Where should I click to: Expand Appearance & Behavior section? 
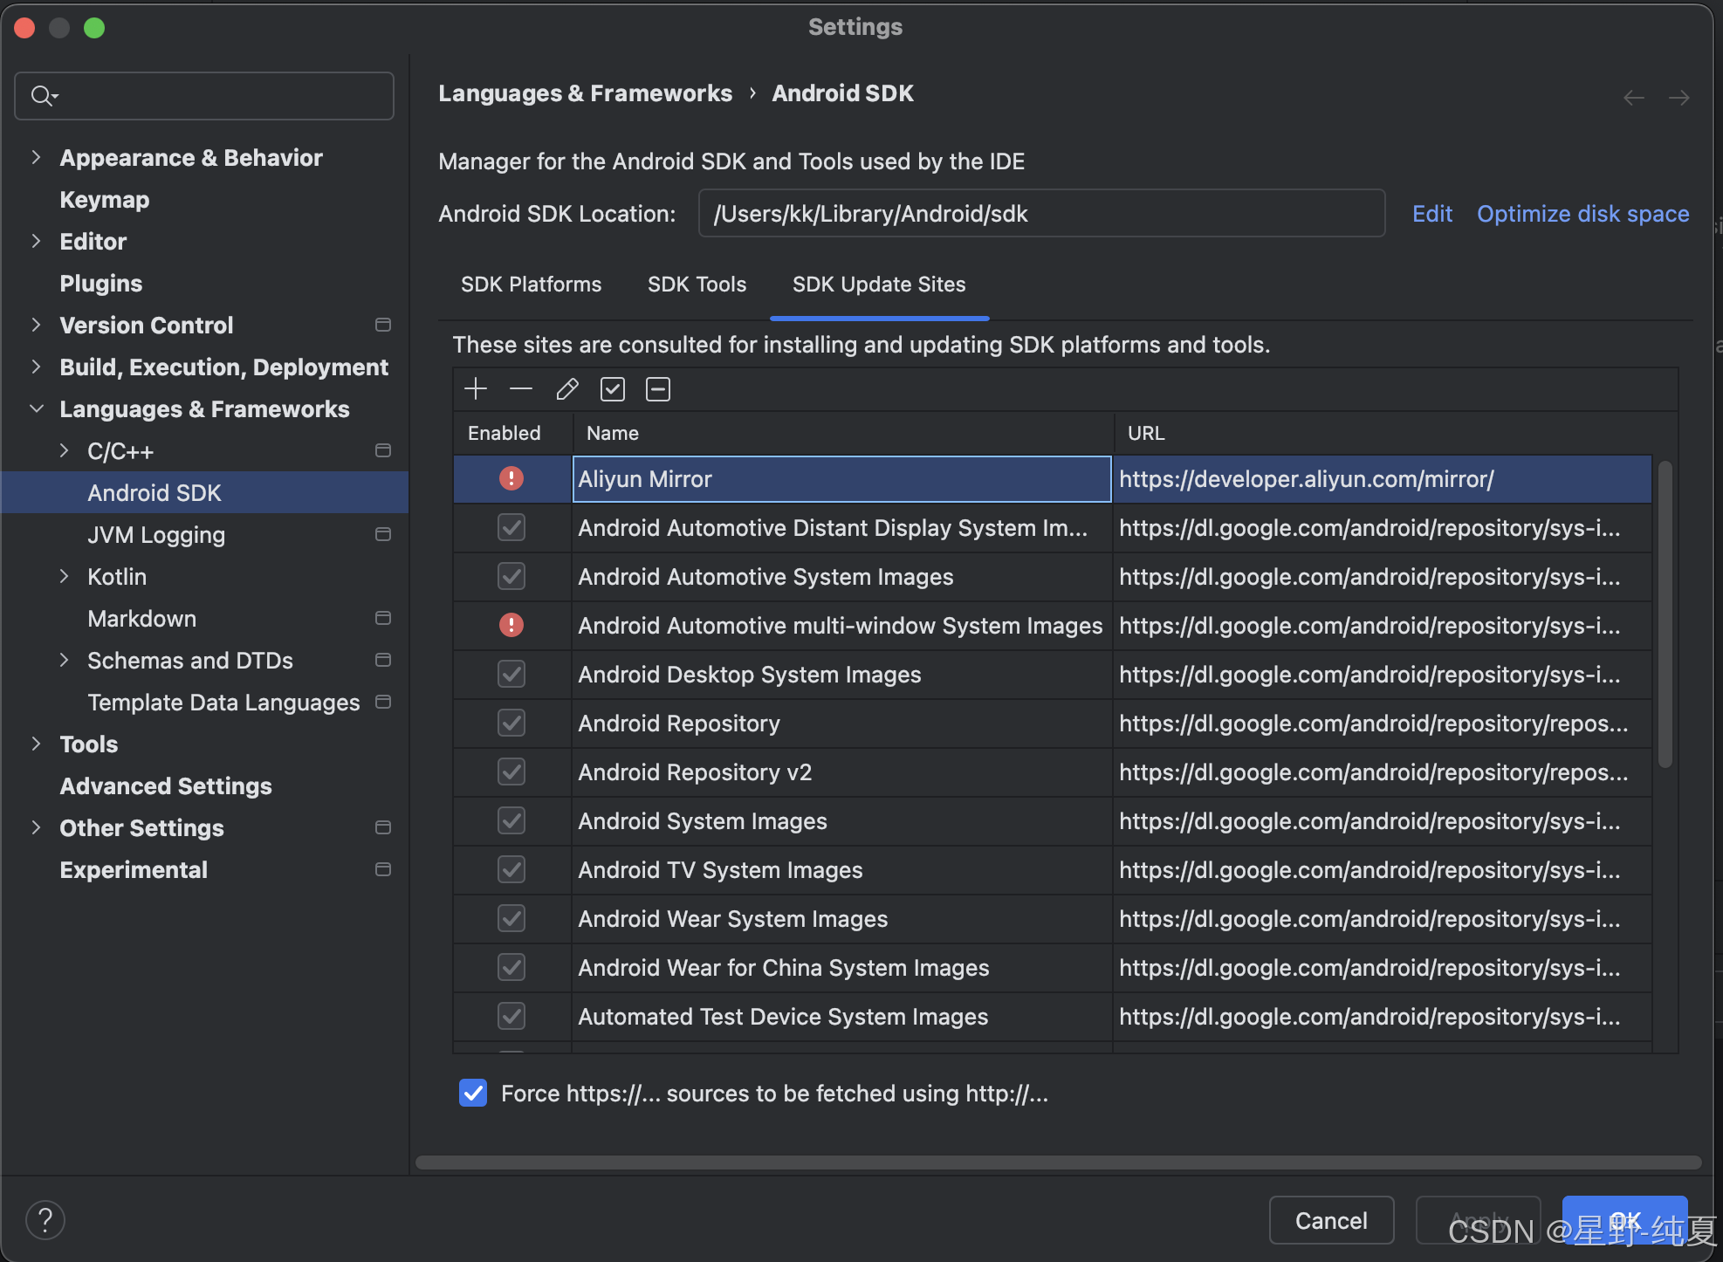click(36, 158)
